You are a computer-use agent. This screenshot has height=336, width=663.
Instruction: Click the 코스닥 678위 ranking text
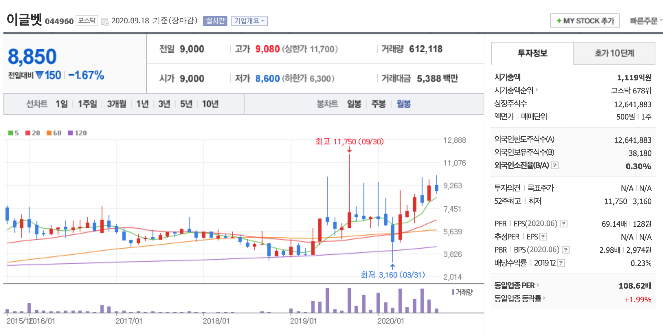[631, 90]
